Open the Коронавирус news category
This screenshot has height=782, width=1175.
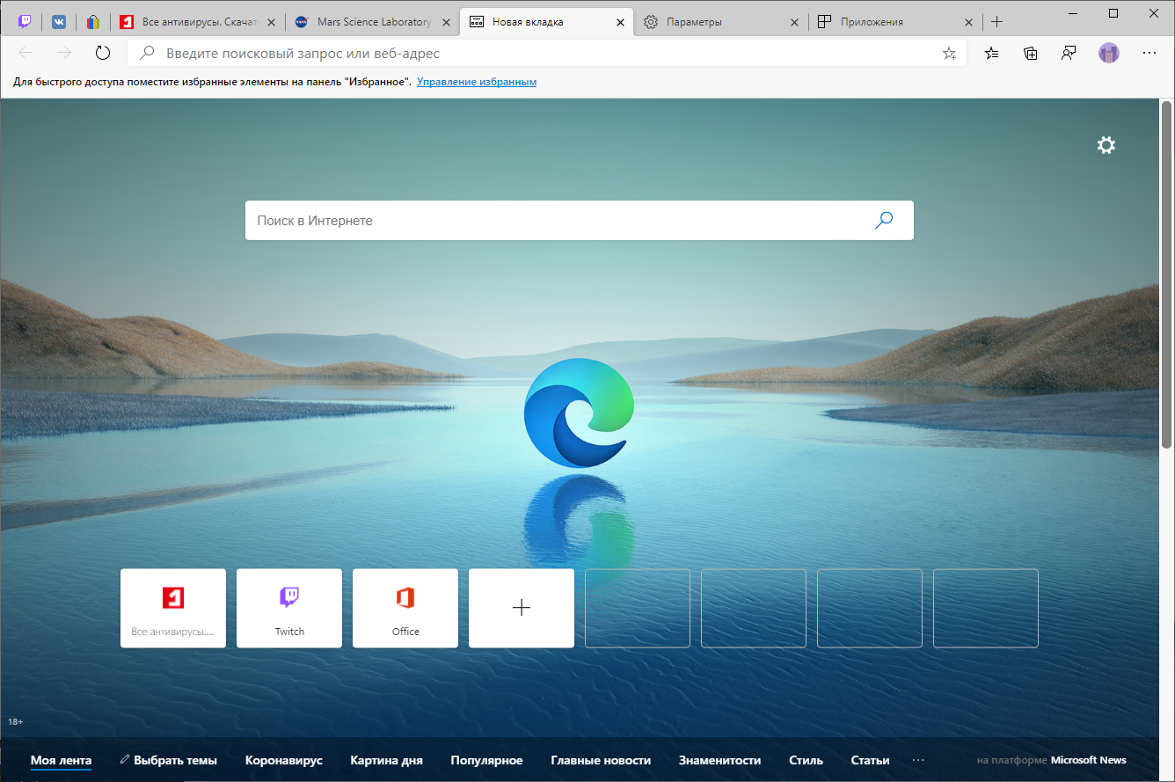[284, 760]
